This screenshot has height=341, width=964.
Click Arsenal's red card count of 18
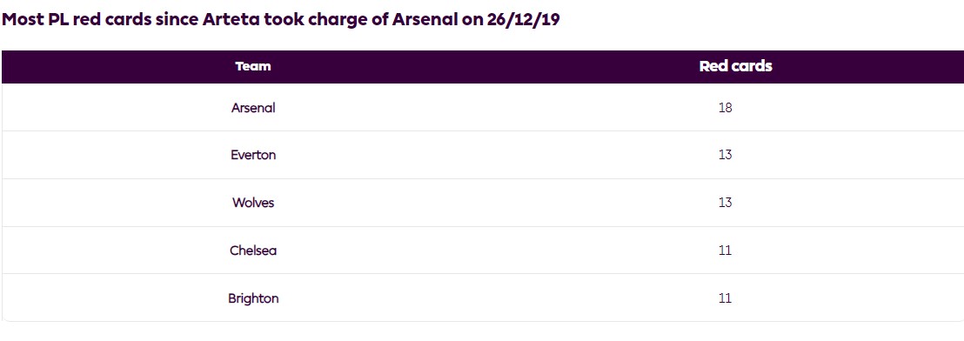(725, 108)
